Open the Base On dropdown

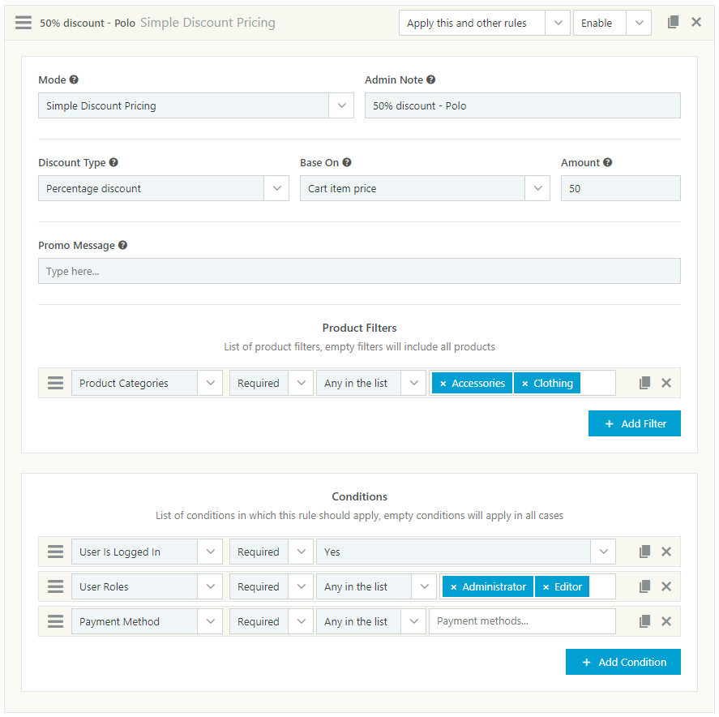click(x=537, y=188)
